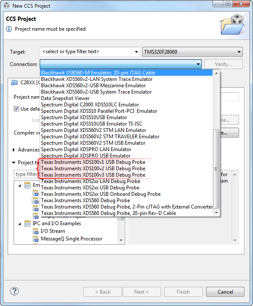Viewport: 253px width, 306px height.
Task: Select MessageQ Single Processor template
Action: pos(72,239)
